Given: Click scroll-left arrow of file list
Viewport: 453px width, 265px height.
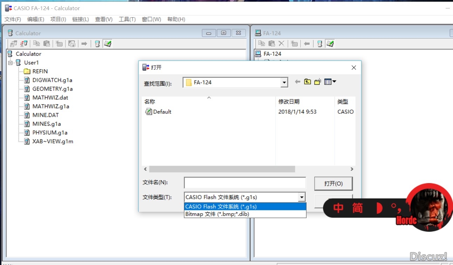Looking at the screenshot, I should [x=145, y=169].
